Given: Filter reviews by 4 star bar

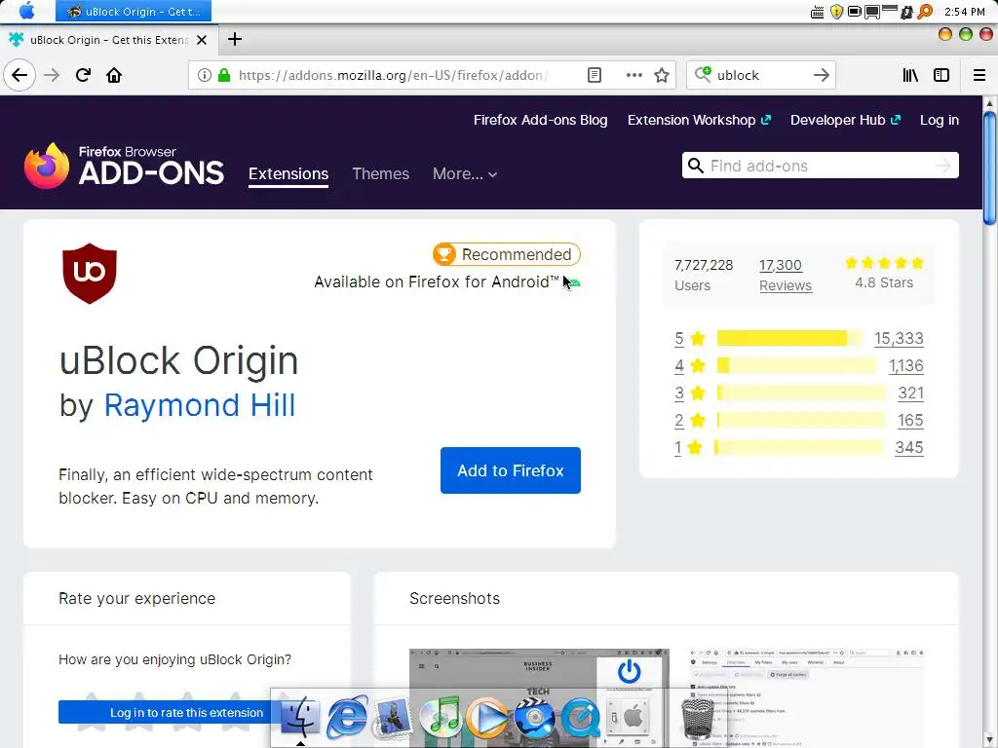Looking at the screenshot, I should click(x=796, y=366).
